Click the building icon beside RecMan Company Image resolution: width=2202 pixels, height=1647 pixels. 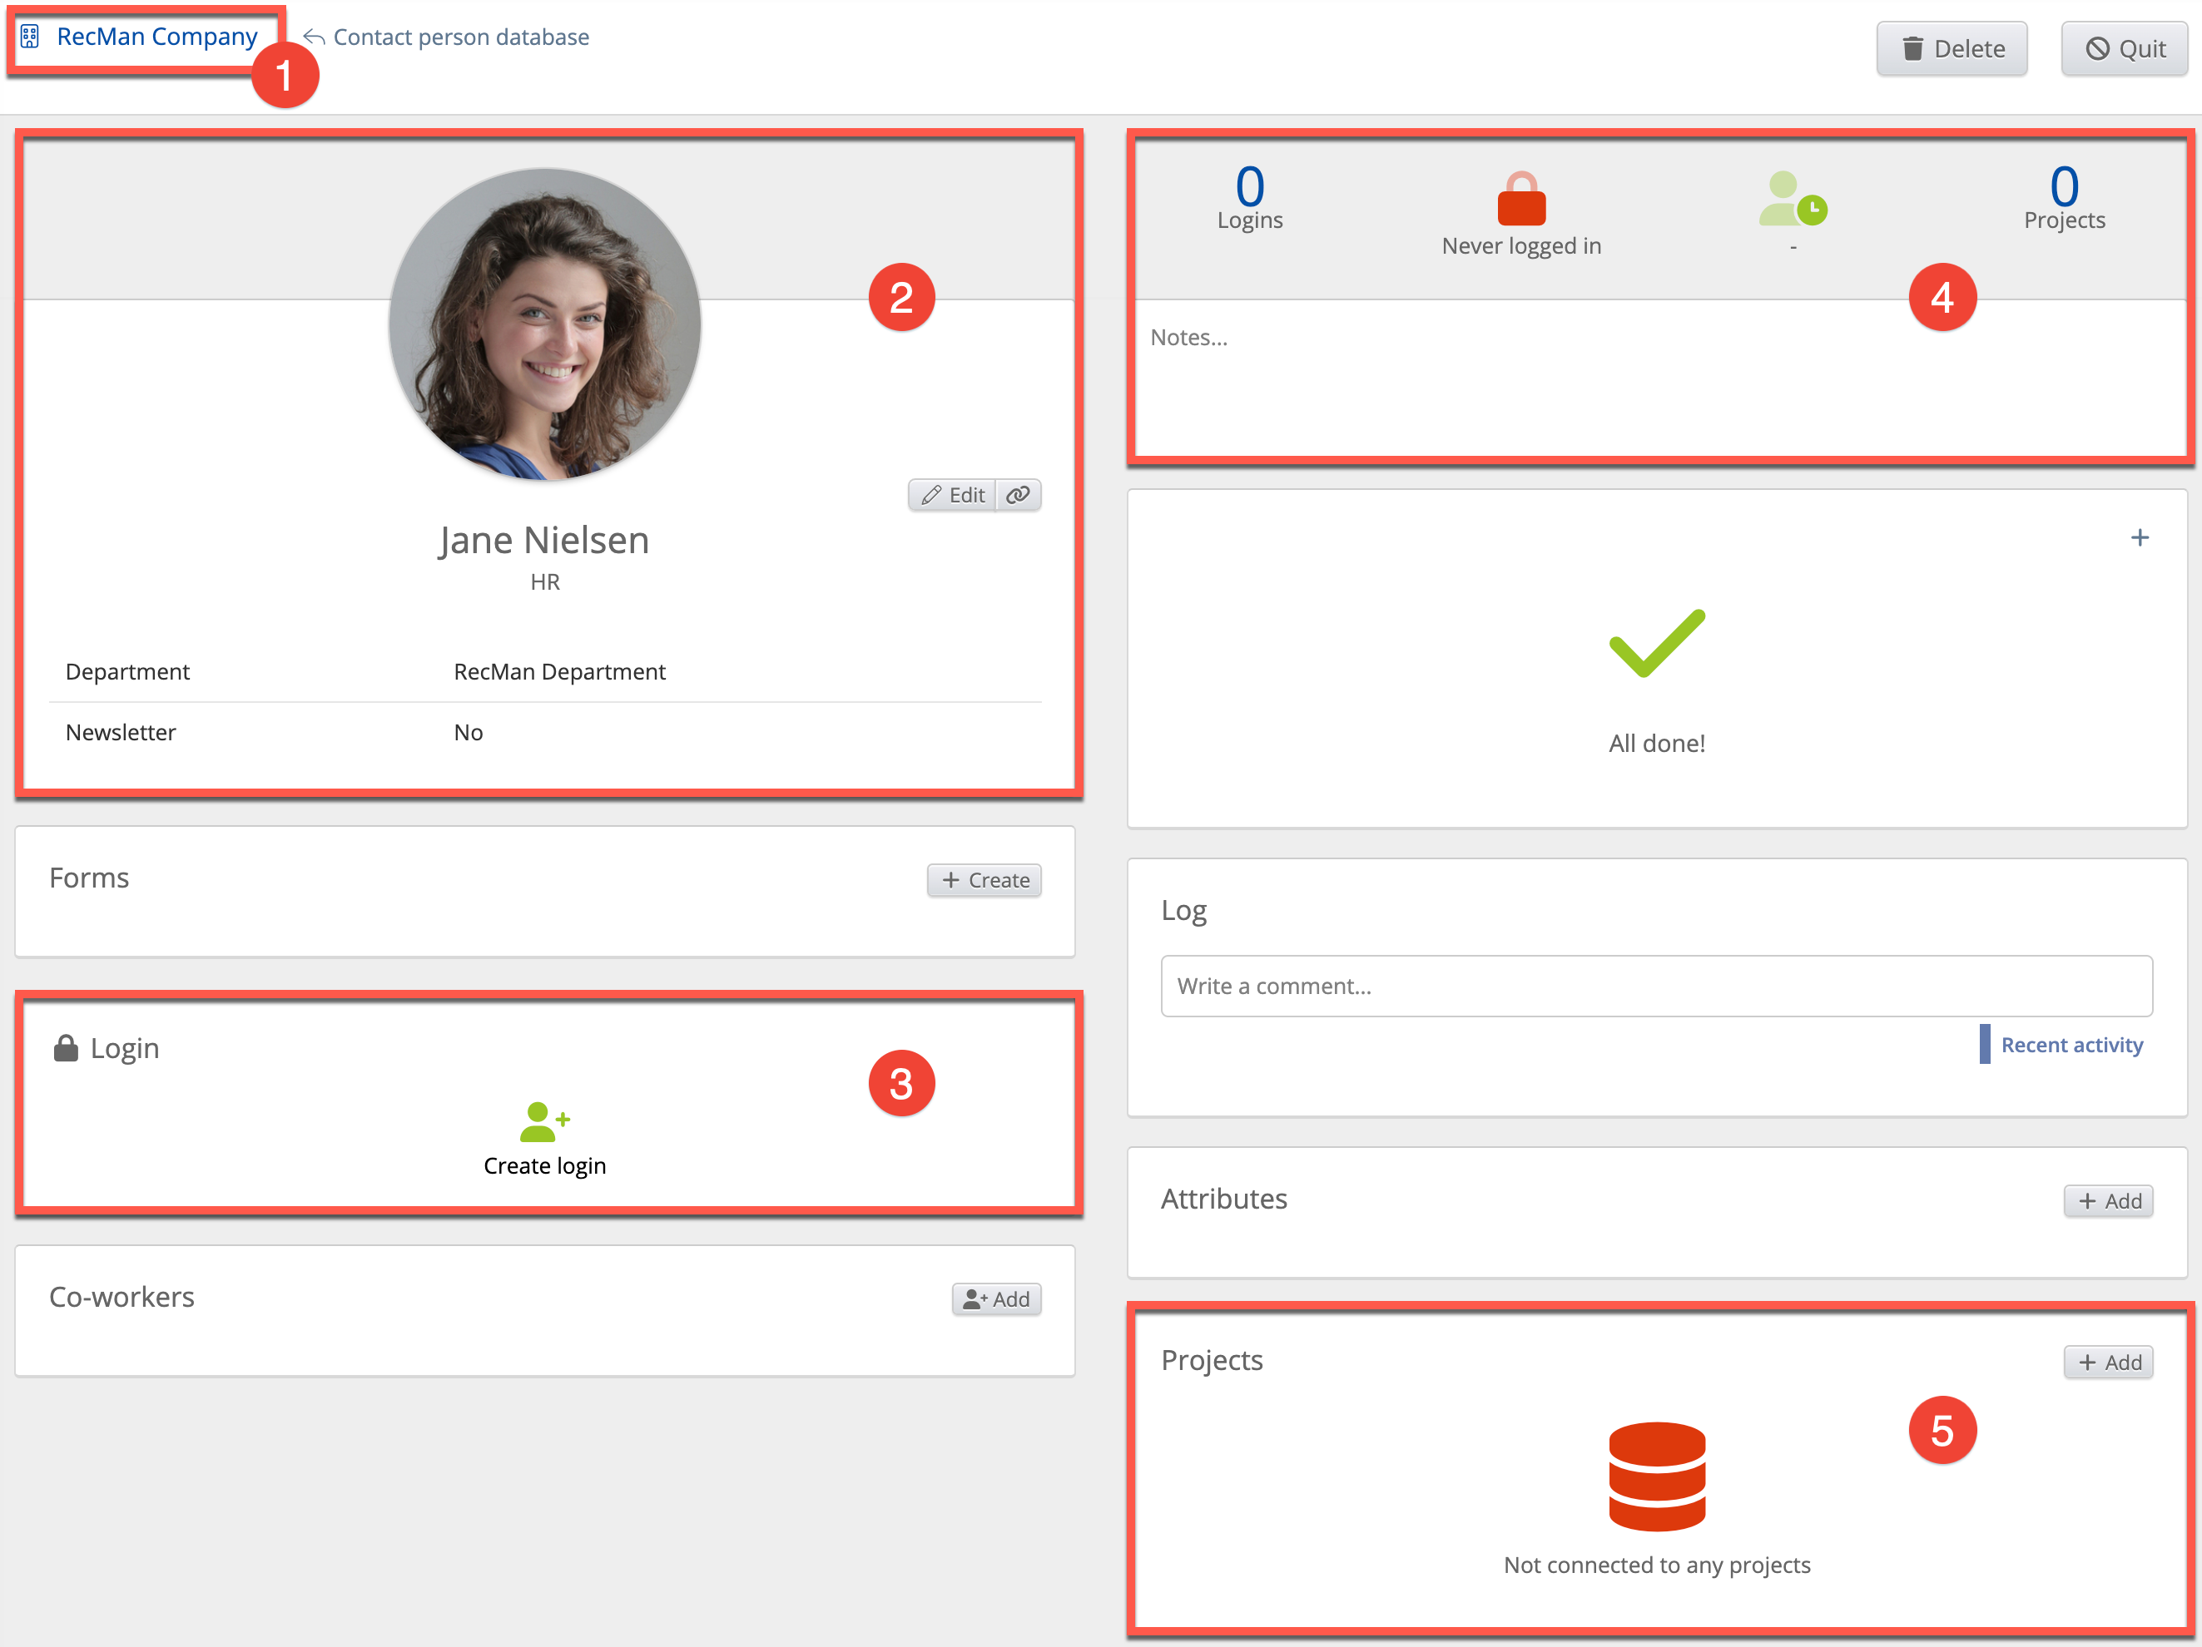pos(30,37)
